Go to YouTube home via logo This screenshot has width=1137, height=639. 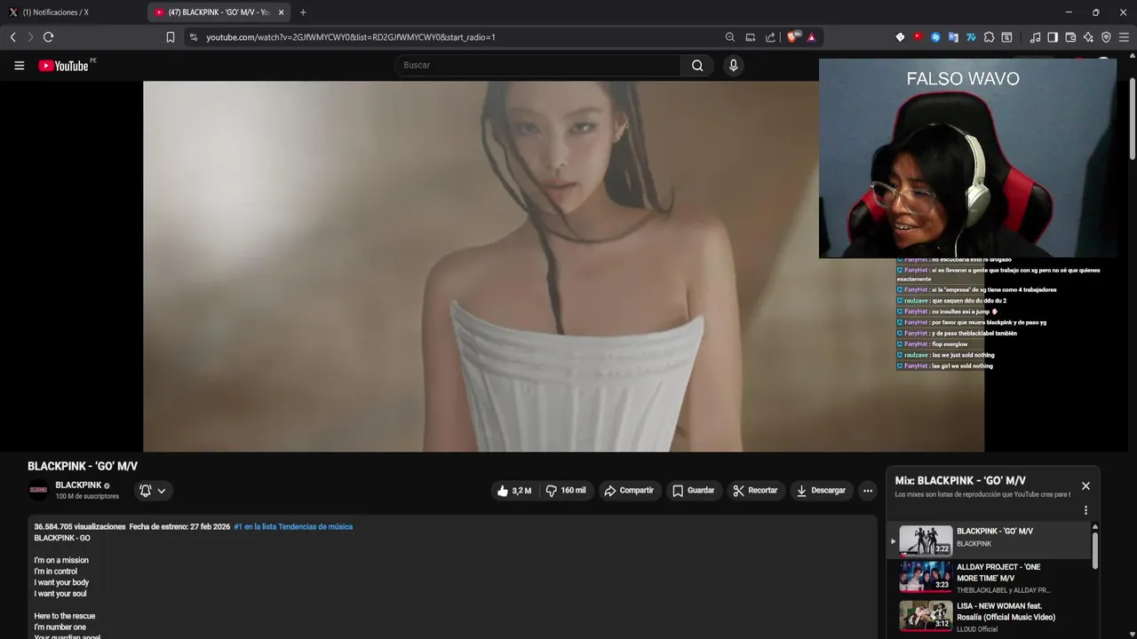tap(64, 66)
